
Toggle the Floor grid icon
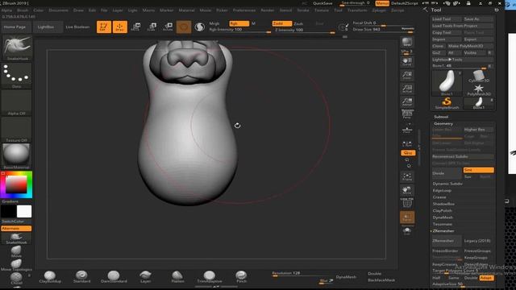click(407, 130)
